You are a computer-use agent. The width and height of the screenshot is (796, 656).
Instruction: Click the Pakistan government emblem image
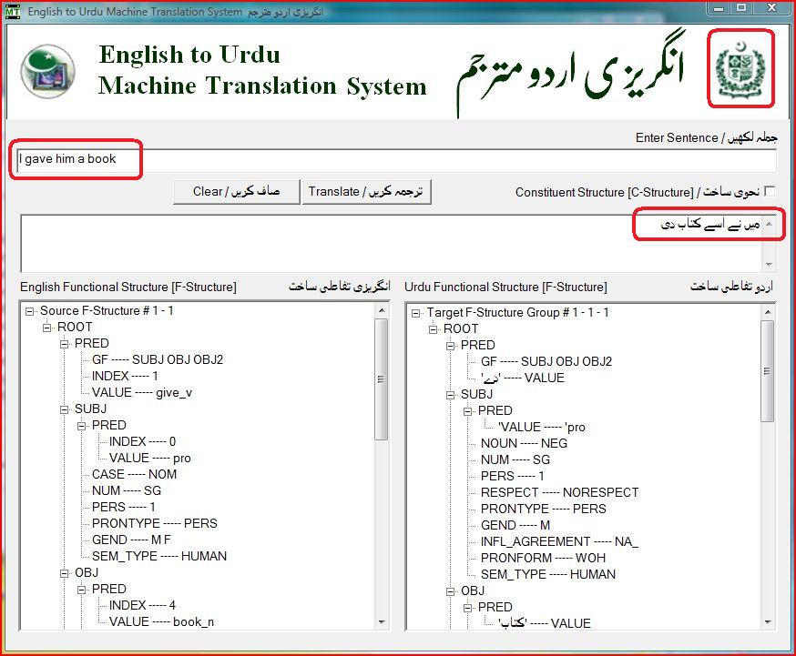[741, 69]
